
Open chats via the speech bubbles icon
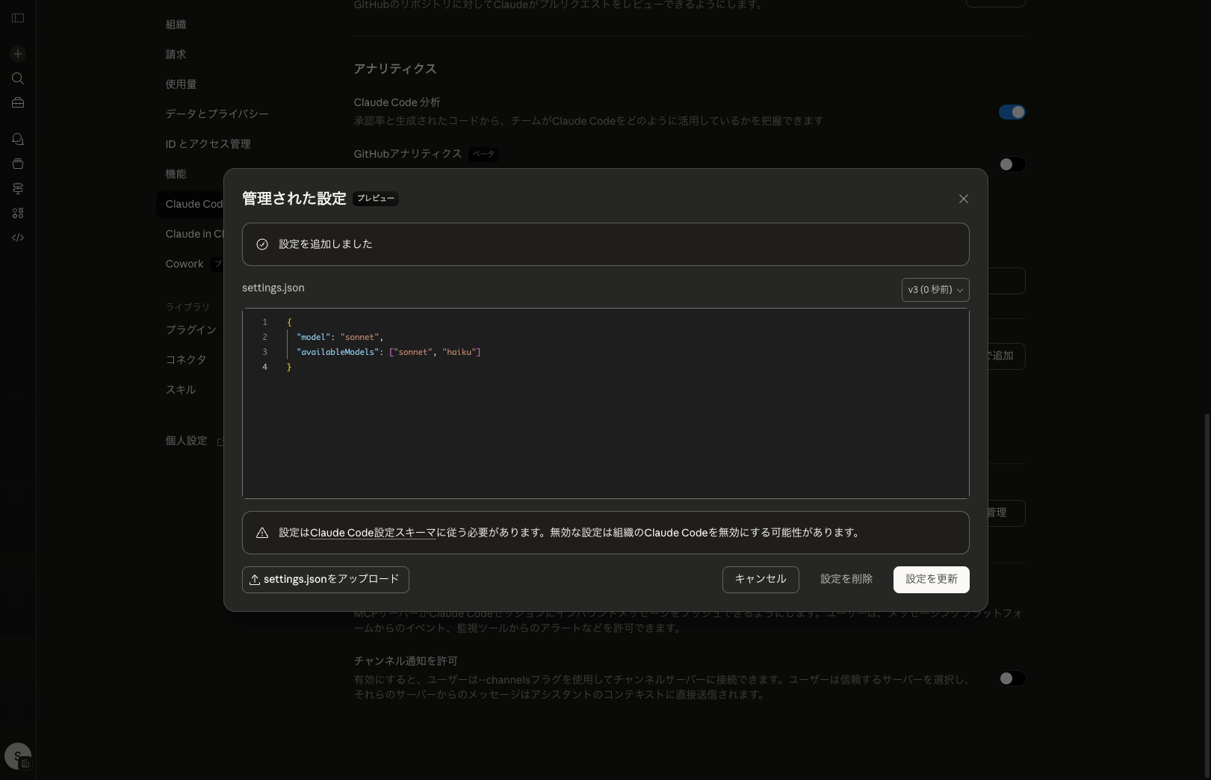coord(17,139)
